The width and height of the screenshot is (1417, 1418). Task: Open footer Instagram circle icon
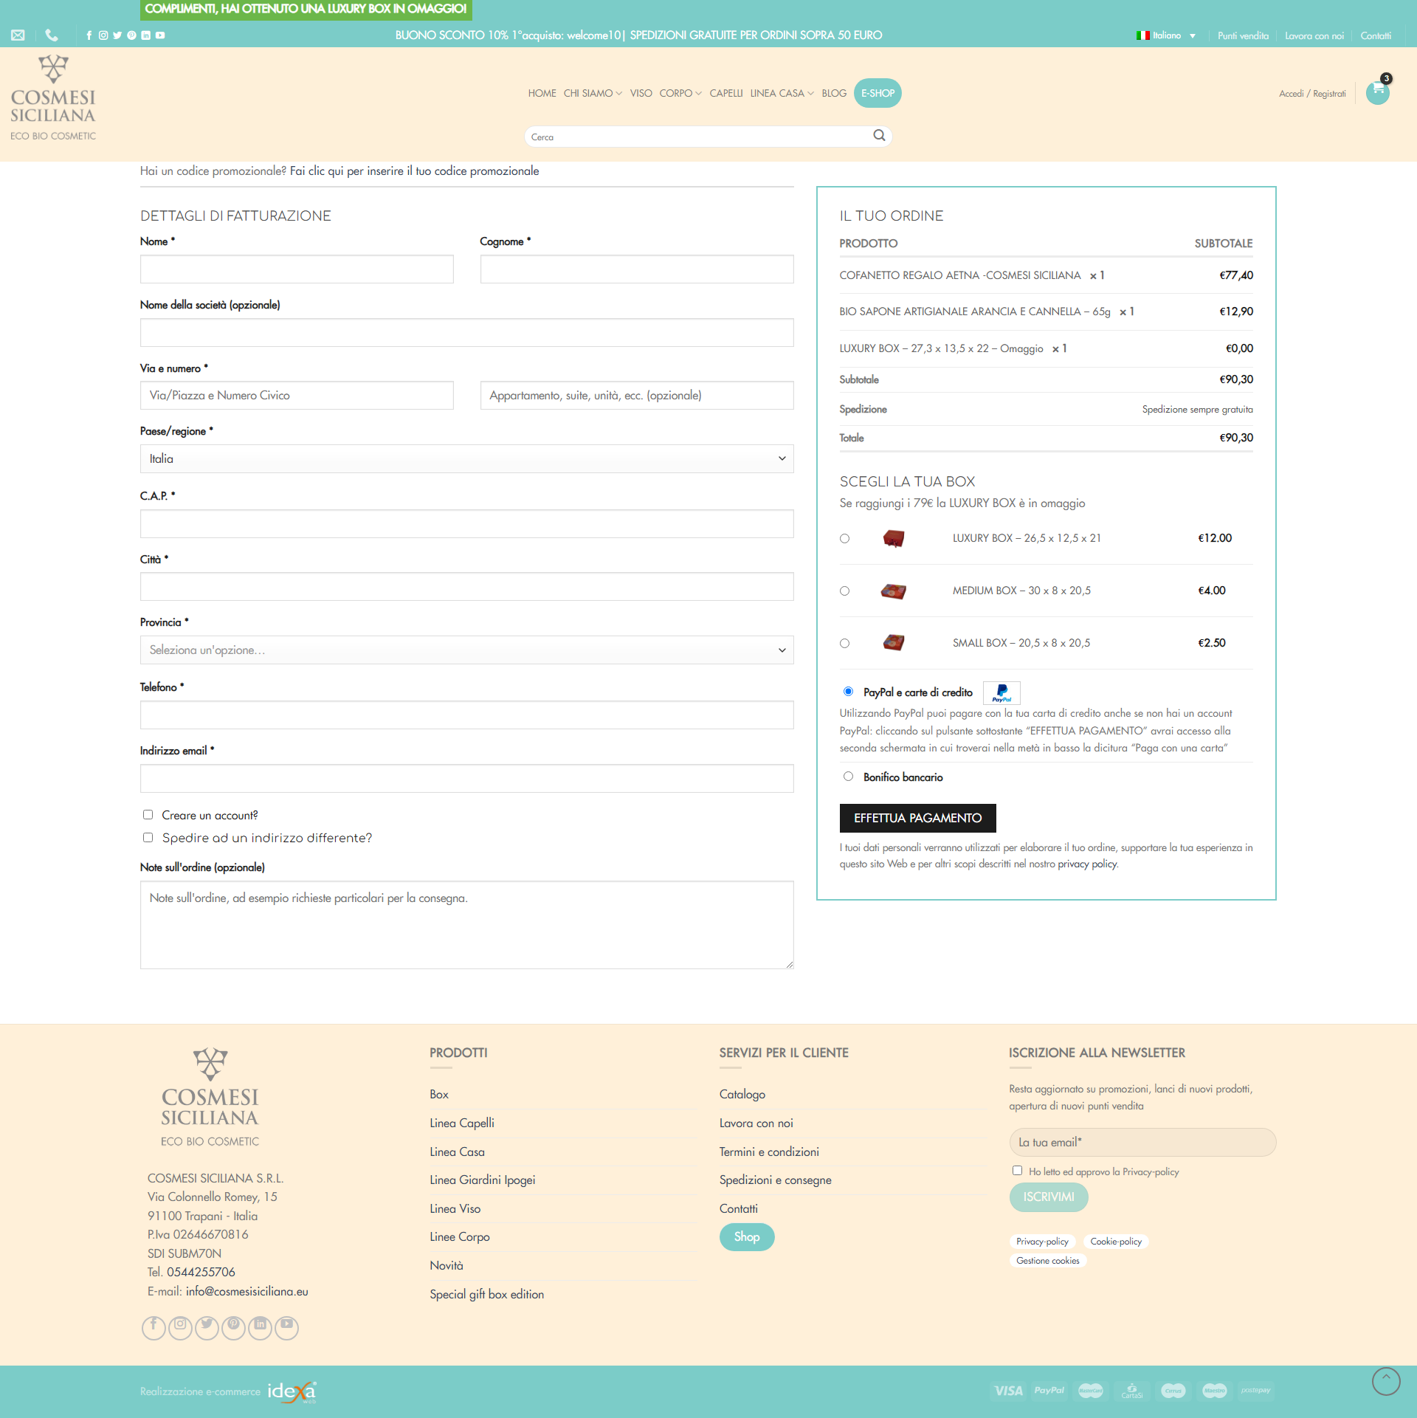[x=180, y=1327]
